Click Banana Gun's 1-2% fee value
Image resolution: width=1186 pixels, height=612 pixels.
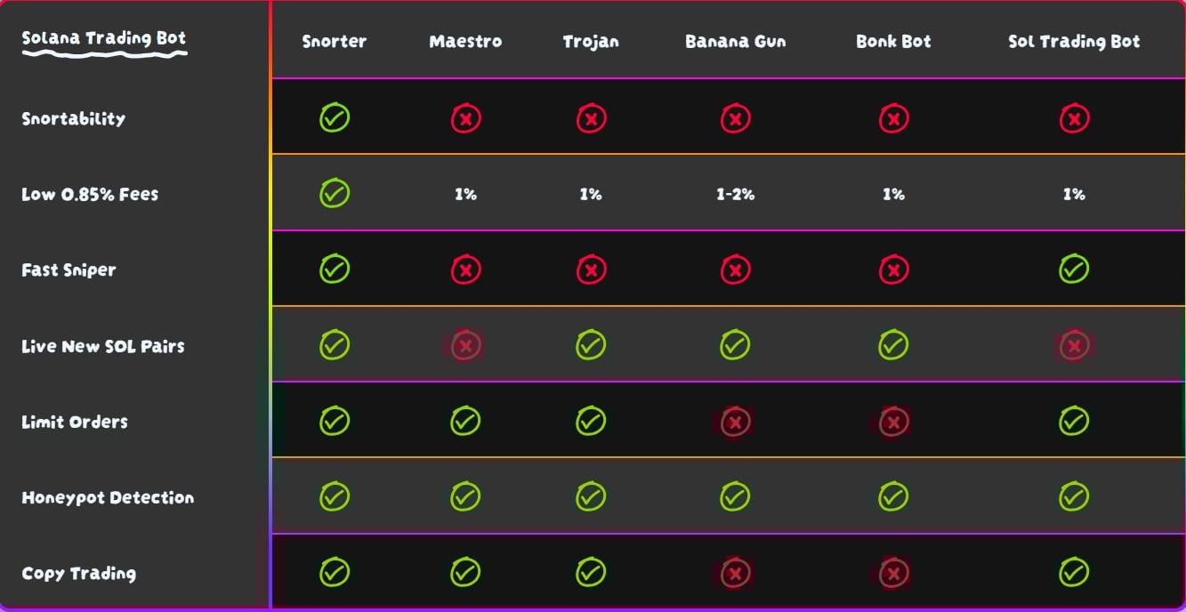735,195
